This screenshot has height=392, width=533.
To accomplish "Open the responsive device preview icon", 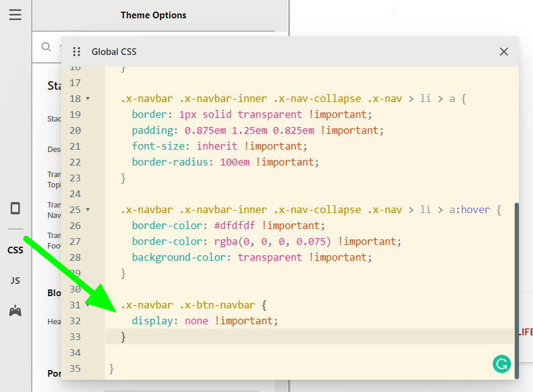I will 15,208.
